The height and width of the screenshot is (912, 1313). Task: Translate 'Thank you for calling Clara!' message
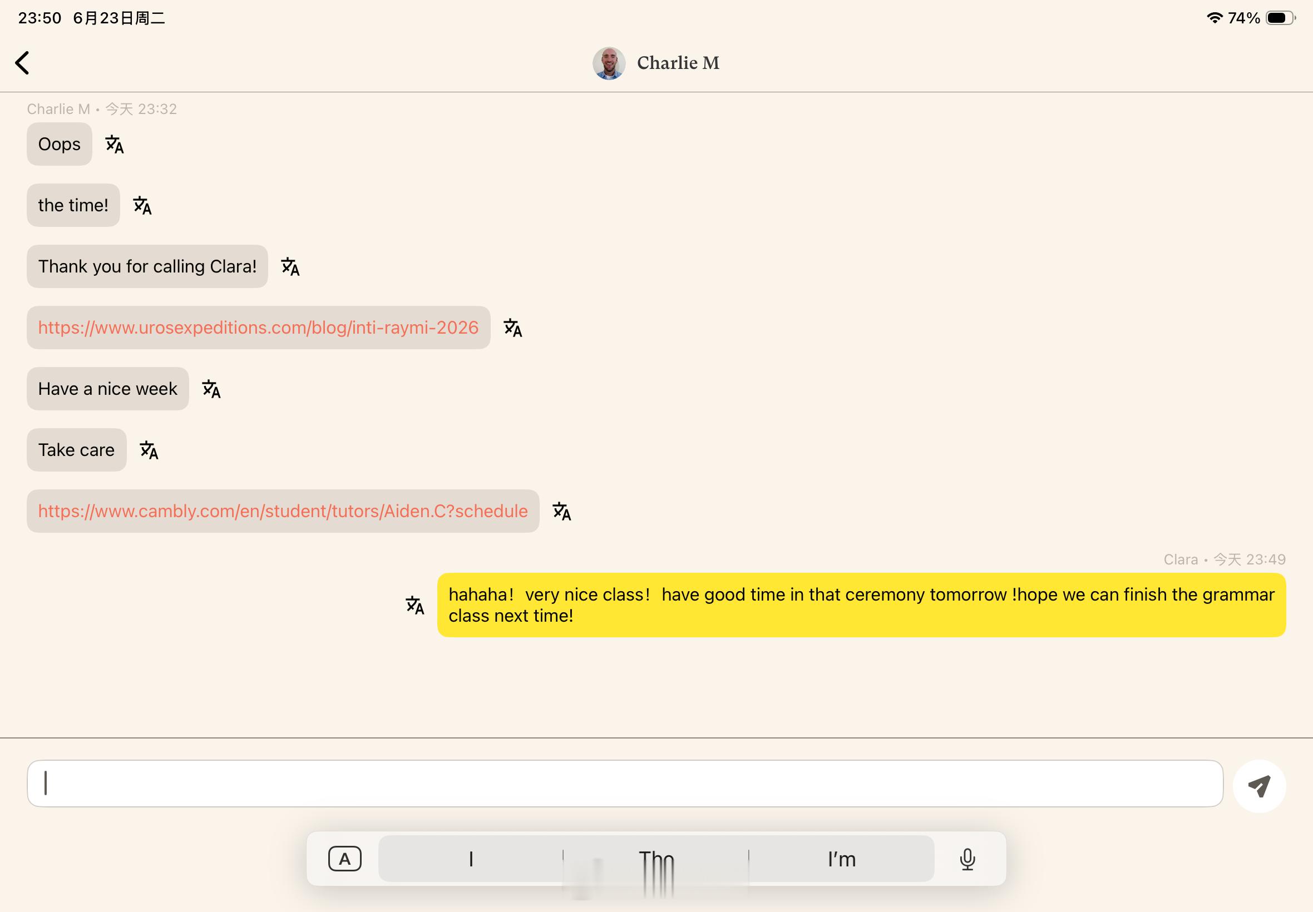290,267
